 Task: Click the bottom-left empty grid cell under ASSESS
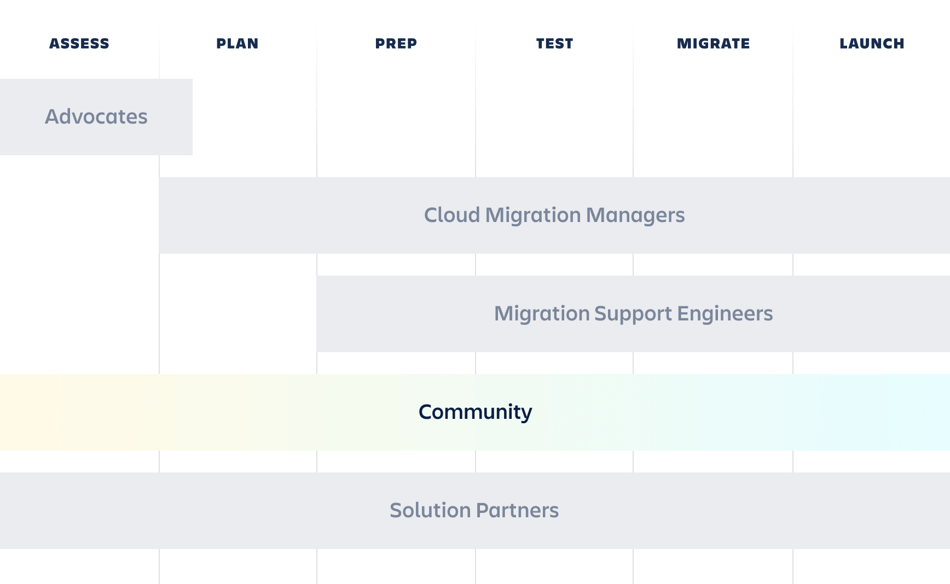tap(79, 566)
